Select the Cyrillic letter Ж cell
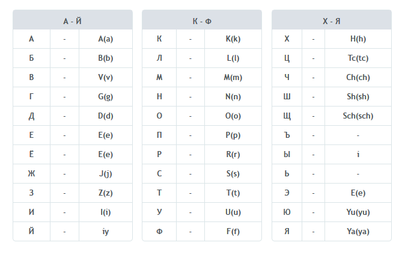 [31, 174]
